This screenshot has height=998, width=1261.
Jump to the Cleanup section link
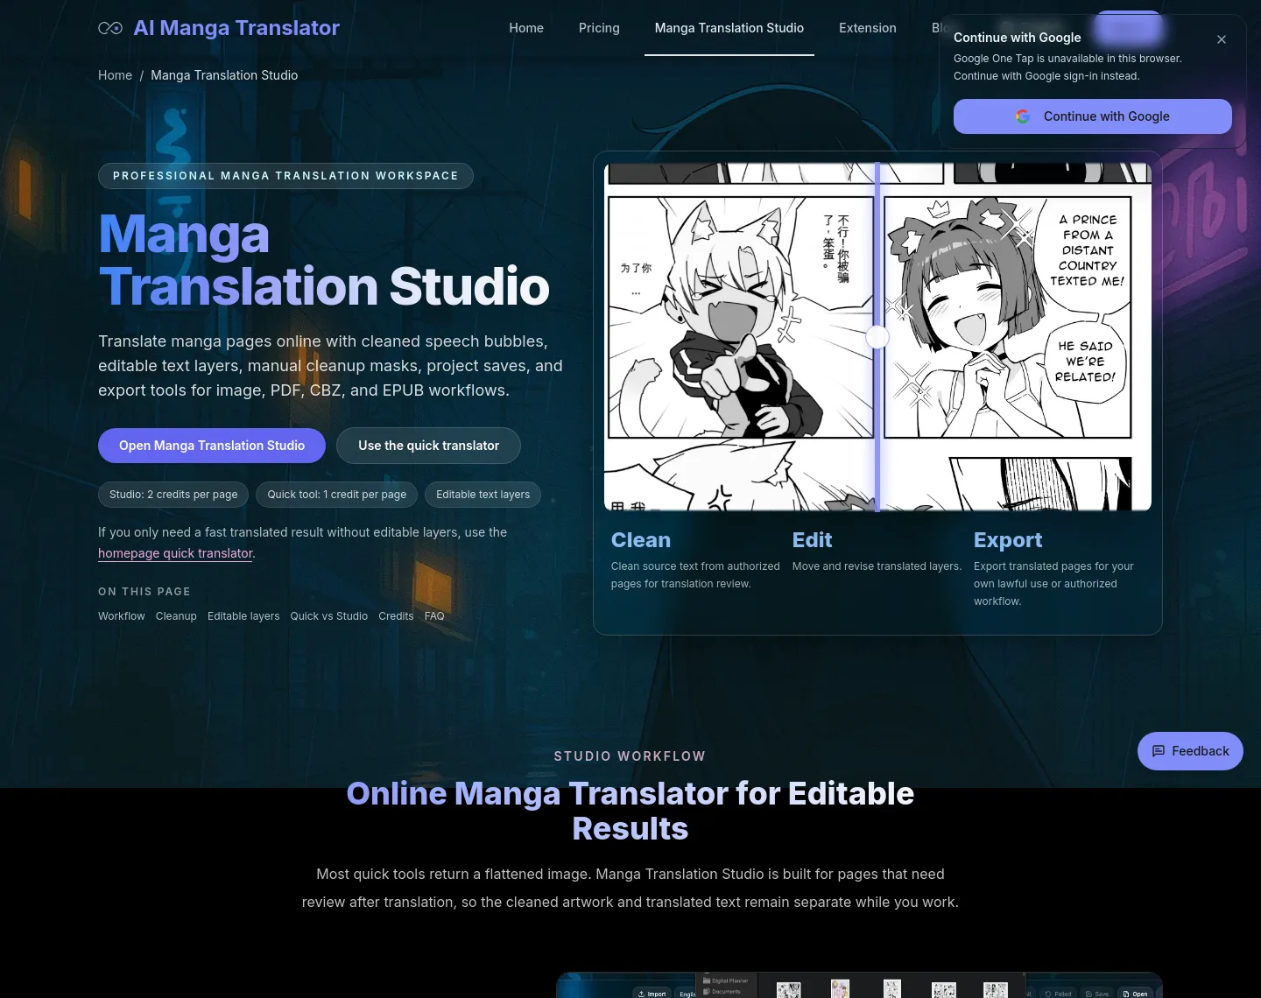(176, 616)
